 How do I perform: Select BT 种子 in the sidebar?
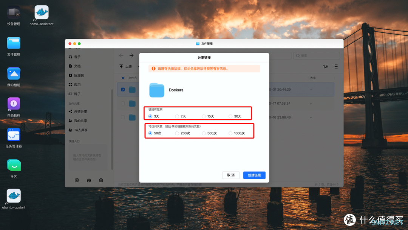[75, 94]
